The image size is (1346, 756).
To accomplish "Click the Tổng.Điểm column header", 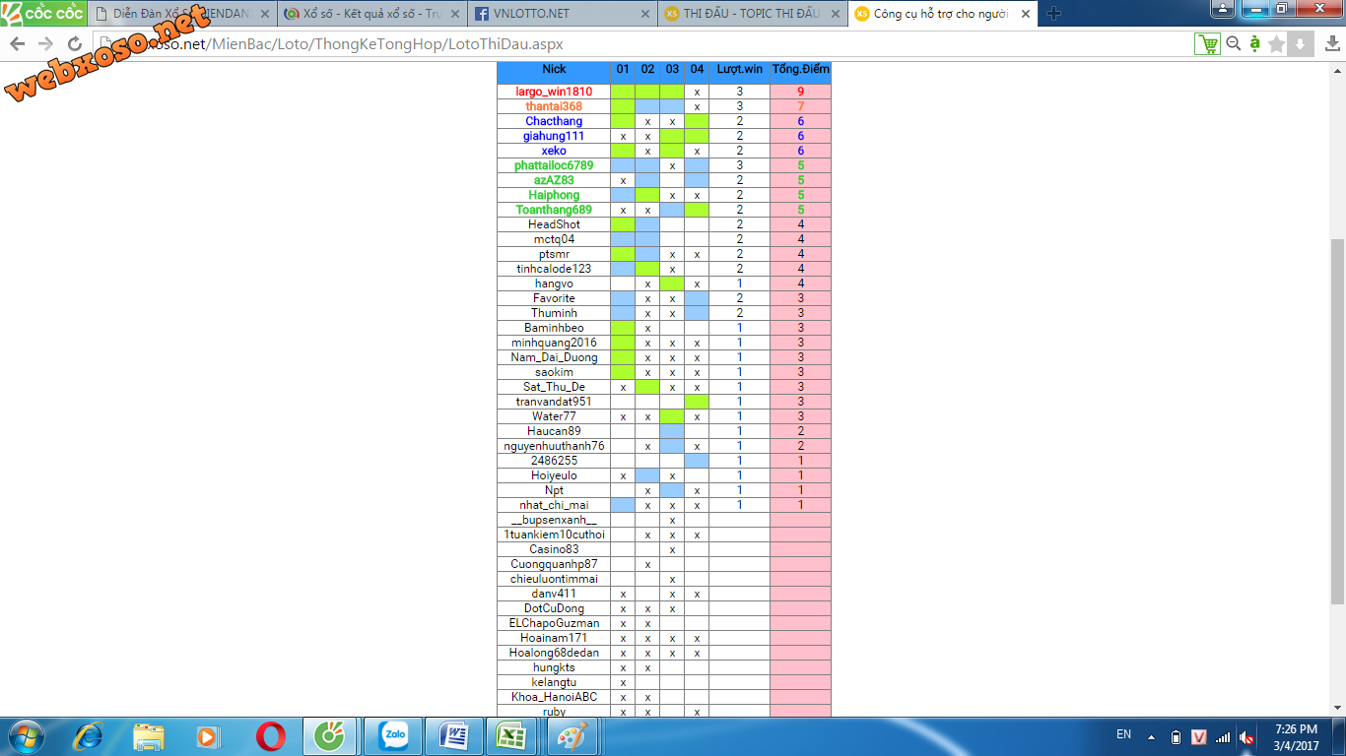I will 800,70.
